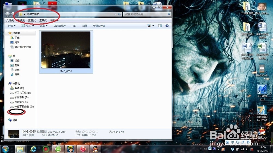Open the 查看(V) menu
This screenshot has height=153, width=273.
(32, 20)
